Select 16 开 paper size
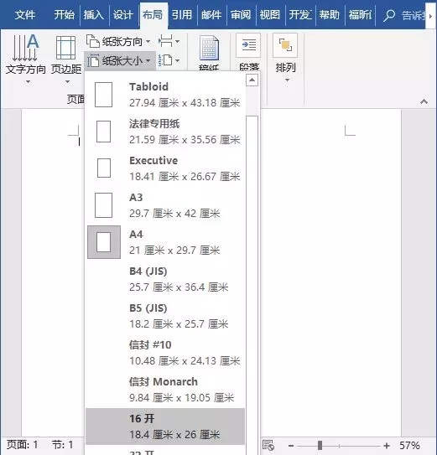This screenshot has width=437, height=455. point(165,427)
